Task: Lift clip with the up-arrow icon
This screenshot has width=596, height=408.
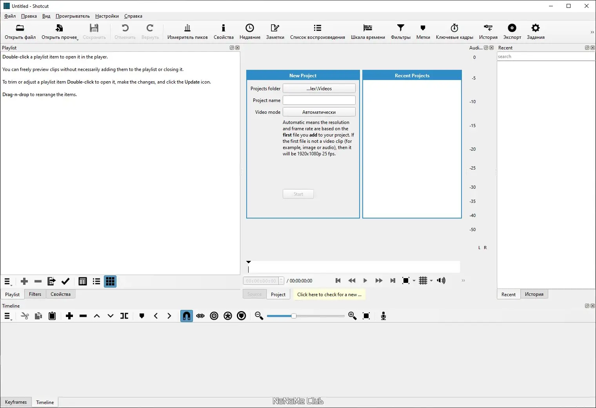Action: 97,316
